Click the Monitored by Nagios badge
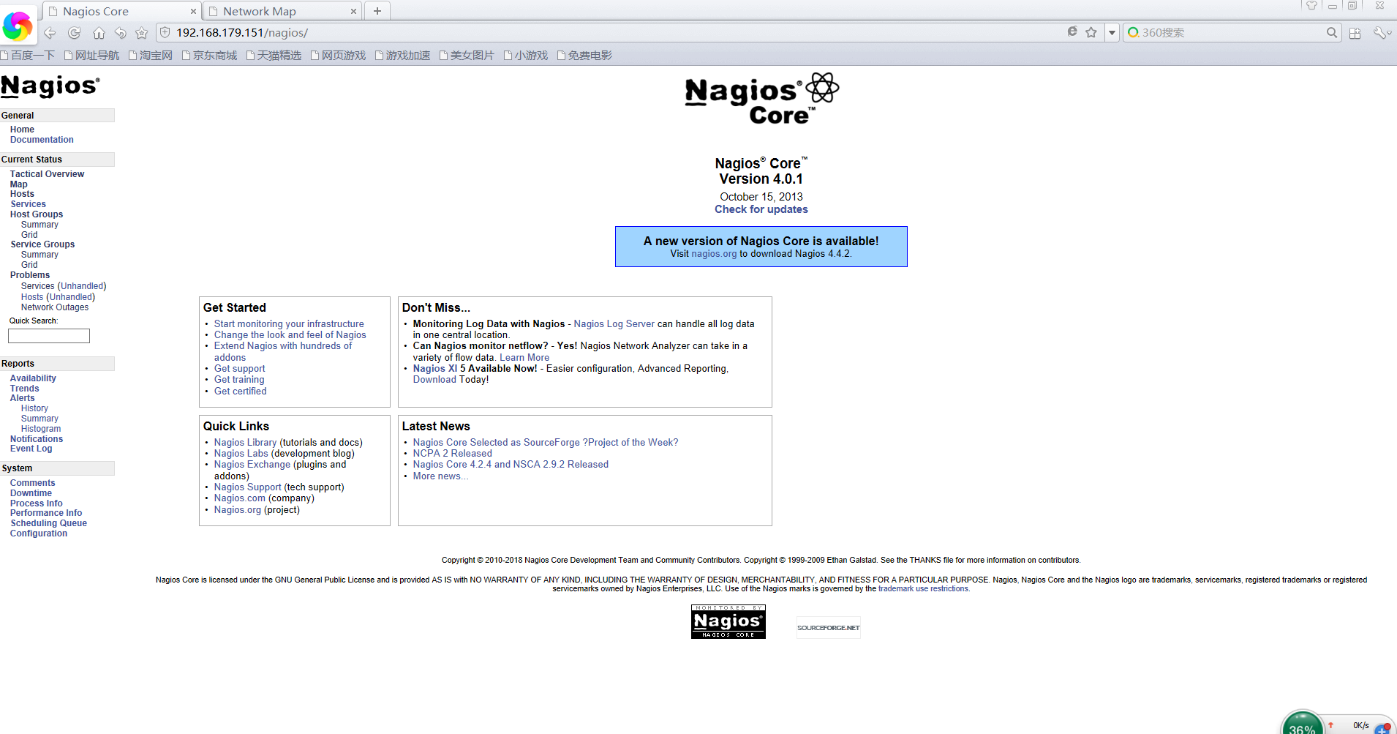Screen dimensions: 1397x734 click(728, 621)
